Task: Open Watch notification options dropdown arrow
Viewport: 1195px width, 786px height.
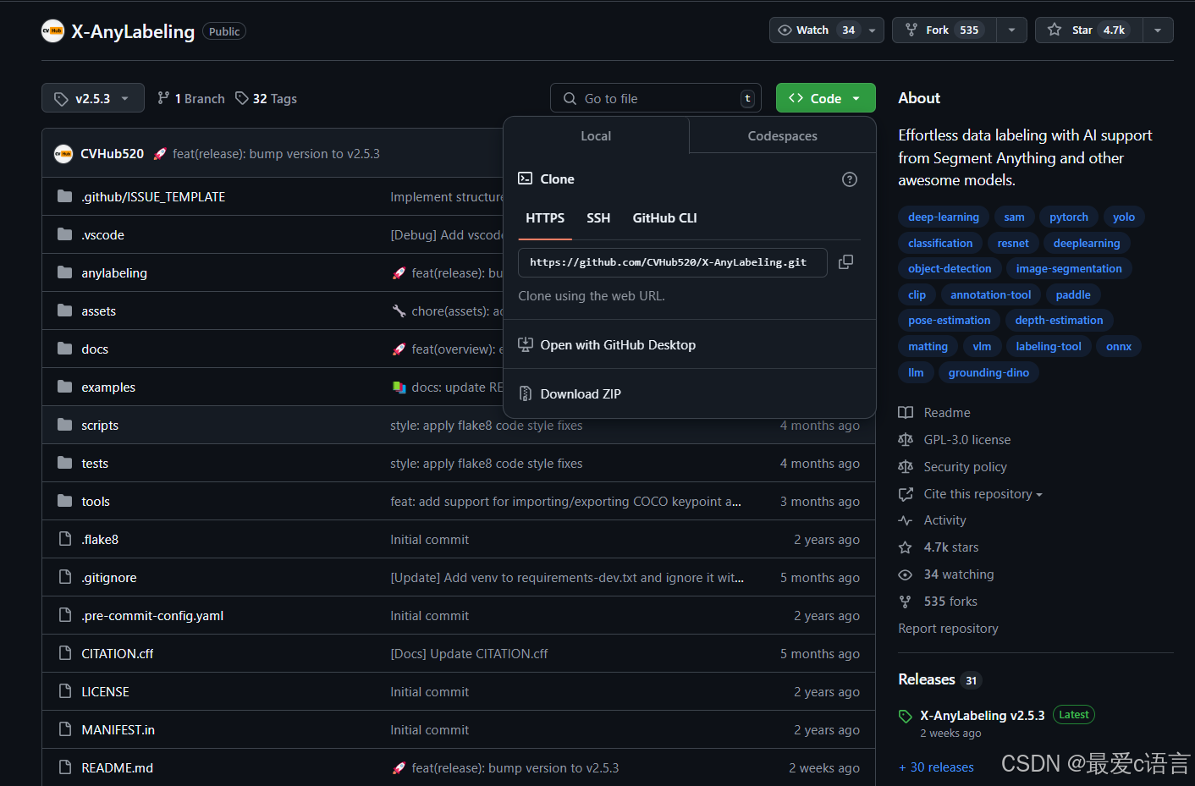Action: 873,30
